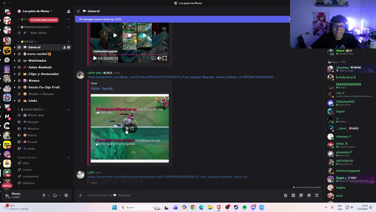Go back with top-left back arrow
The image size is (376, 212).
(x=4, y=3)
